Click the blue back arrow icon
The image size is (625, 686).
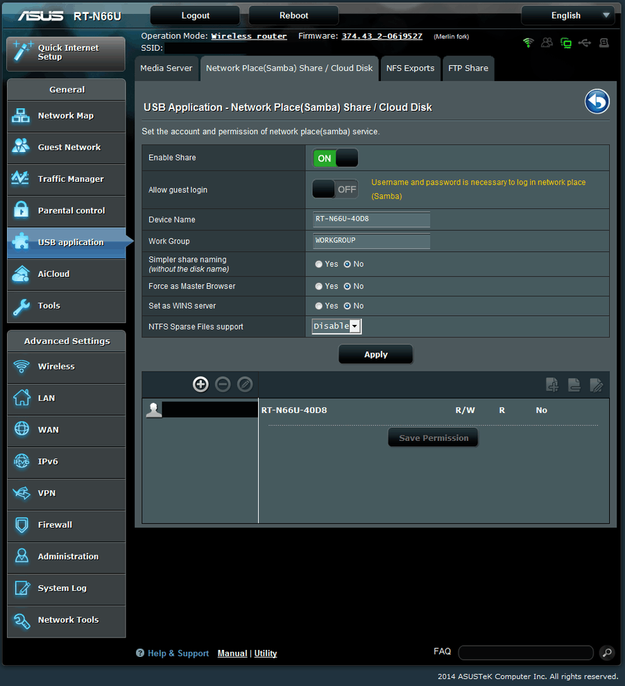597,101
